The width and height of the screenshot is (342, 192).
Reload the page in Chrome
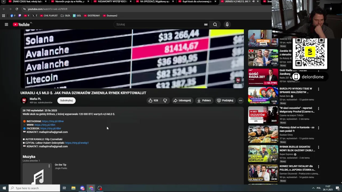pos(17,9)
